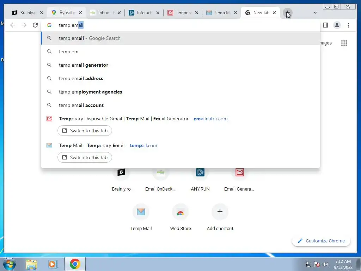Switch to the Inbox tab
This screenshot has height=271, width=361.
point(105,13)
